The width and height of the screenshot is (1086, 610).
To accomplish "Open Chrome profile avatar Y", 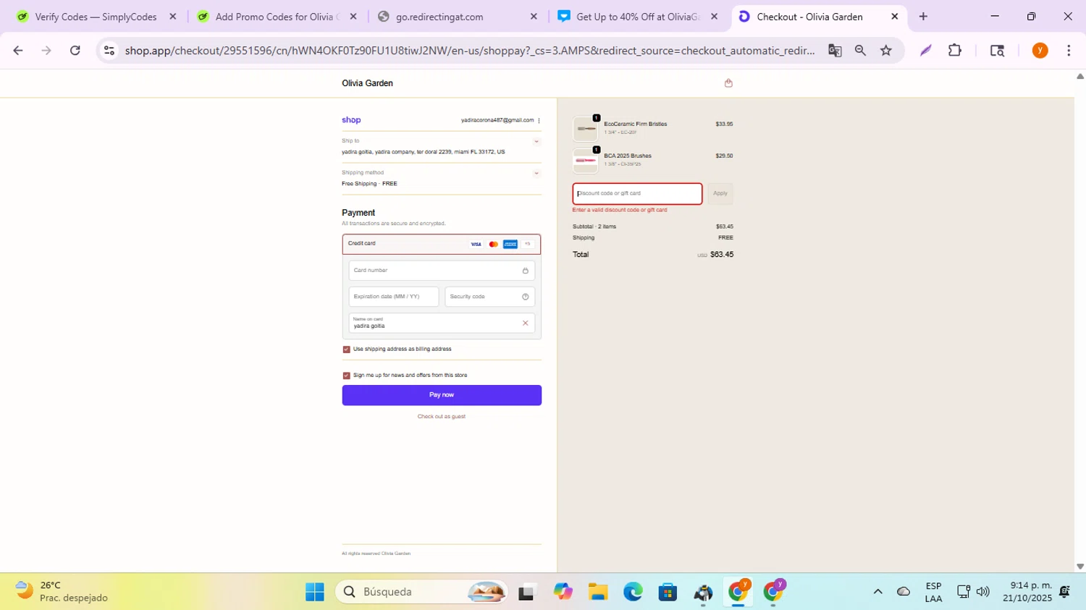I will click(1040, 51).
